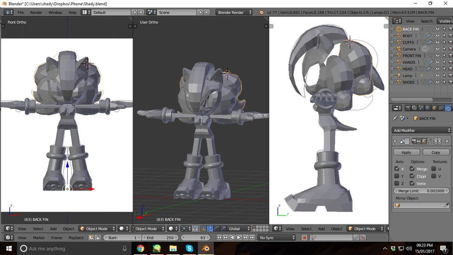The height and width of the screenshot is (255, 453).
Task: Remove the Mirror modifier with X icon
Action: coord(447,141)
